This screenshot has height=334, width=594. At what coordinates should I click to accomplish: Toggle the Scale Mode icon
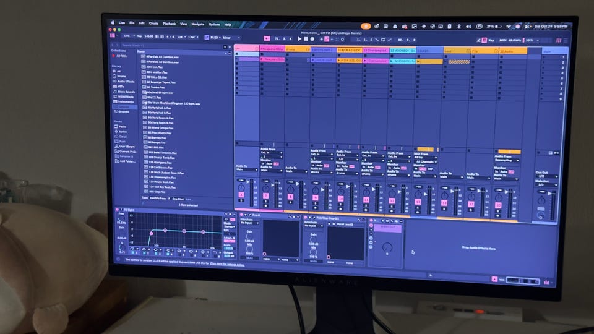[x=207, y=38]
